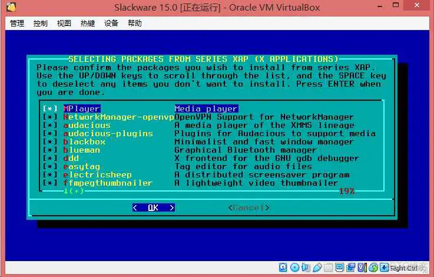This screenshot has width=434, height=277.
Task: Toggle the audacious package checkbox
Action: [50, 125]
